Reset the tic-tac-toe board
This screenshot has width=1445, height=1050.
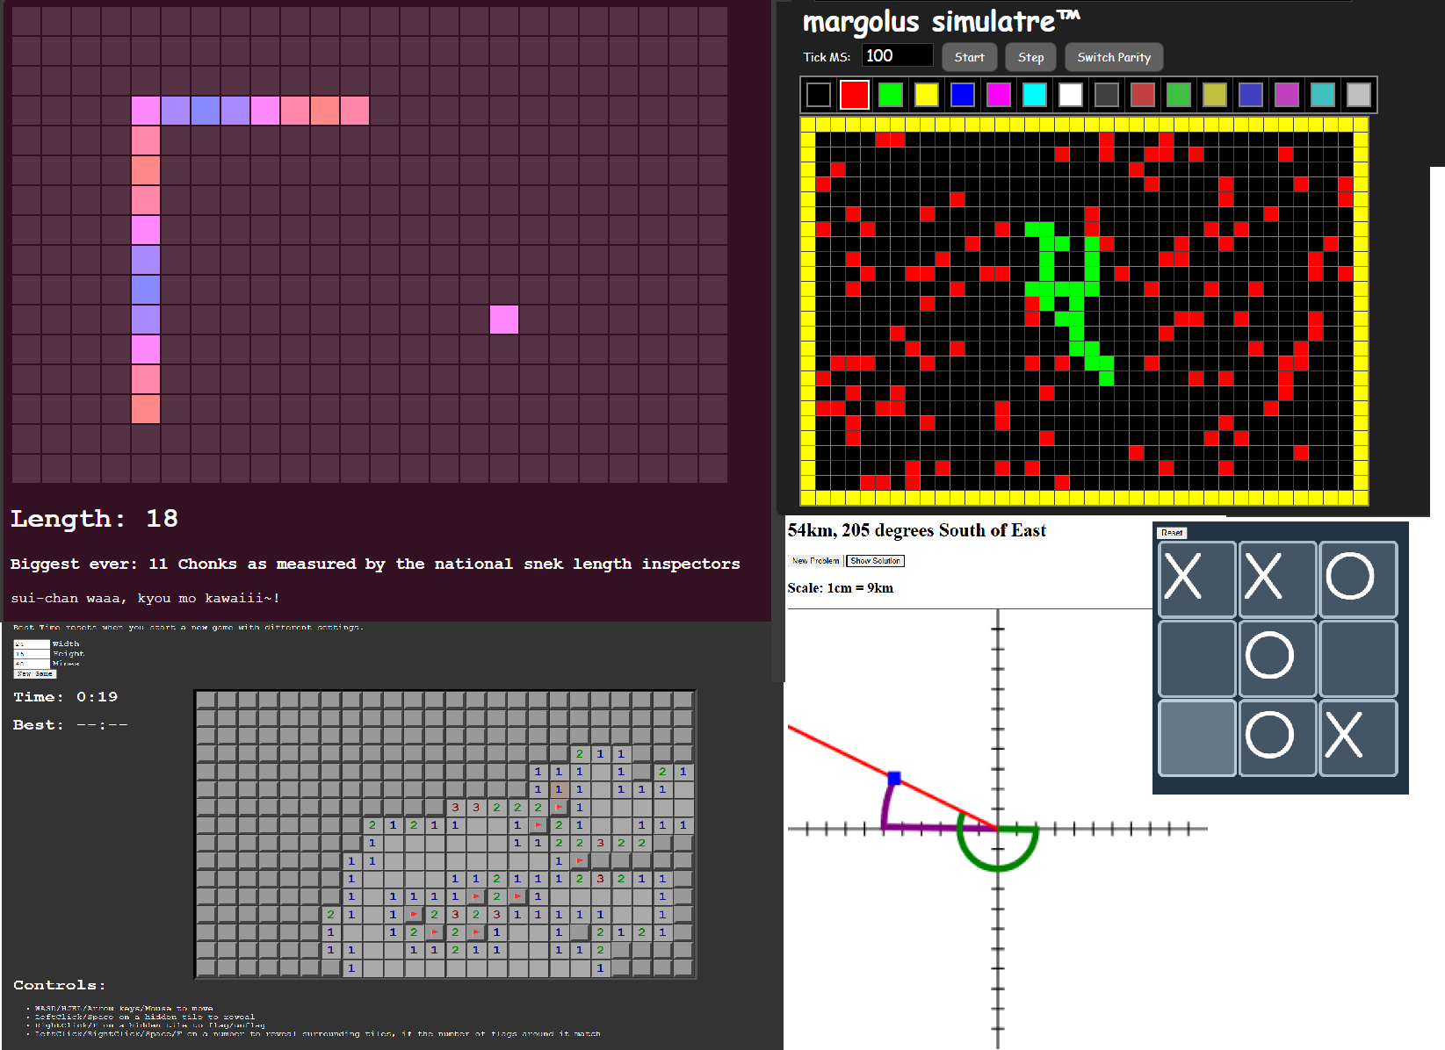tap(1172, 533)
